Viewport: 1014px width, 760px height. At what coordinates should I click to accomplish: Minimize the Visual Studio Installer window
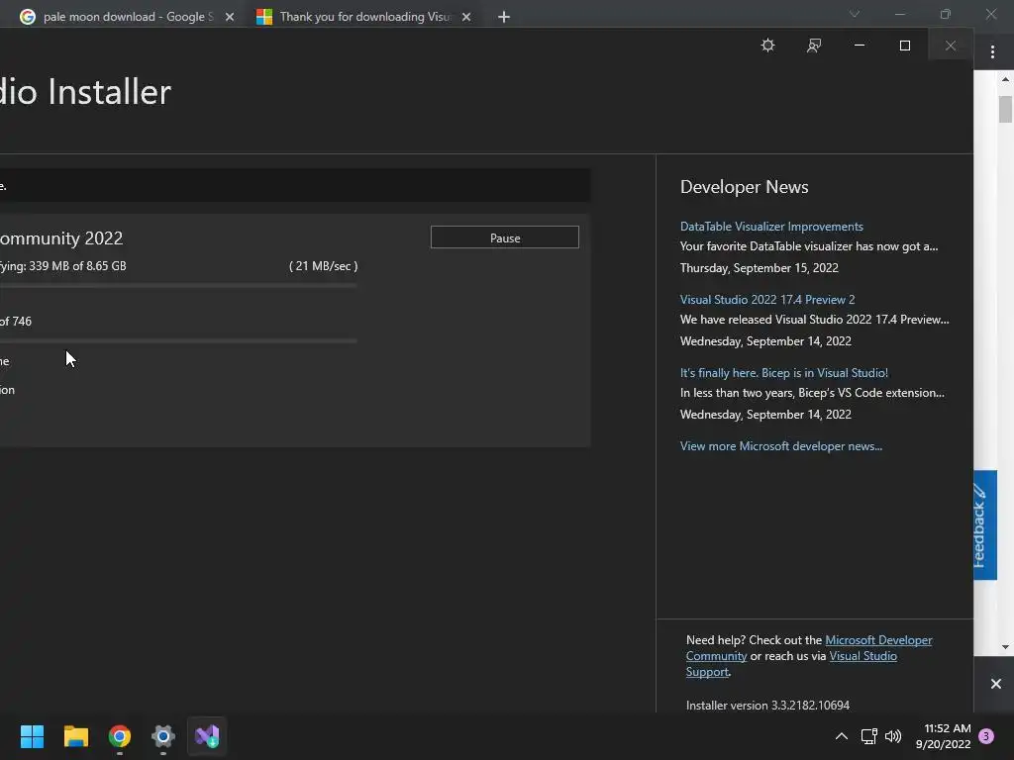click(x=860, y=46)
